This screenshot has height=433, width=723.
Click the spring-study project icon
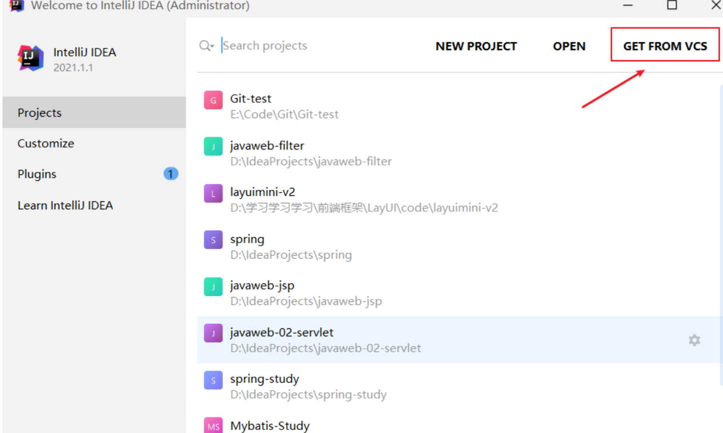point(213,380)
